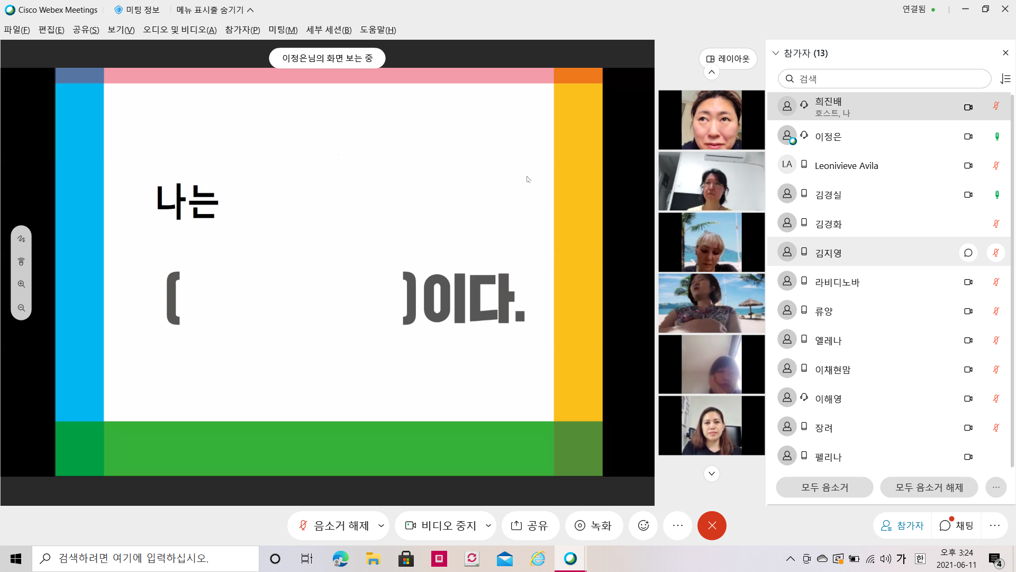Expand the participants list further
Image resolution: width=1016 pixels, height=572 pixels.
click(712, 473)
